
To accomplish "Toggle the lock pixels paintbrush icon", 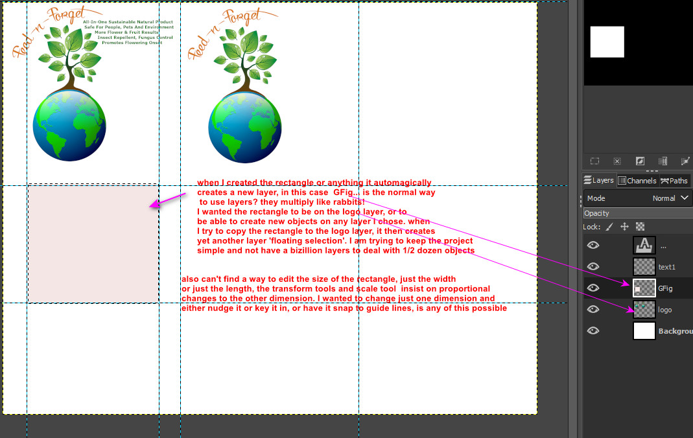I will tap(609, 227).
